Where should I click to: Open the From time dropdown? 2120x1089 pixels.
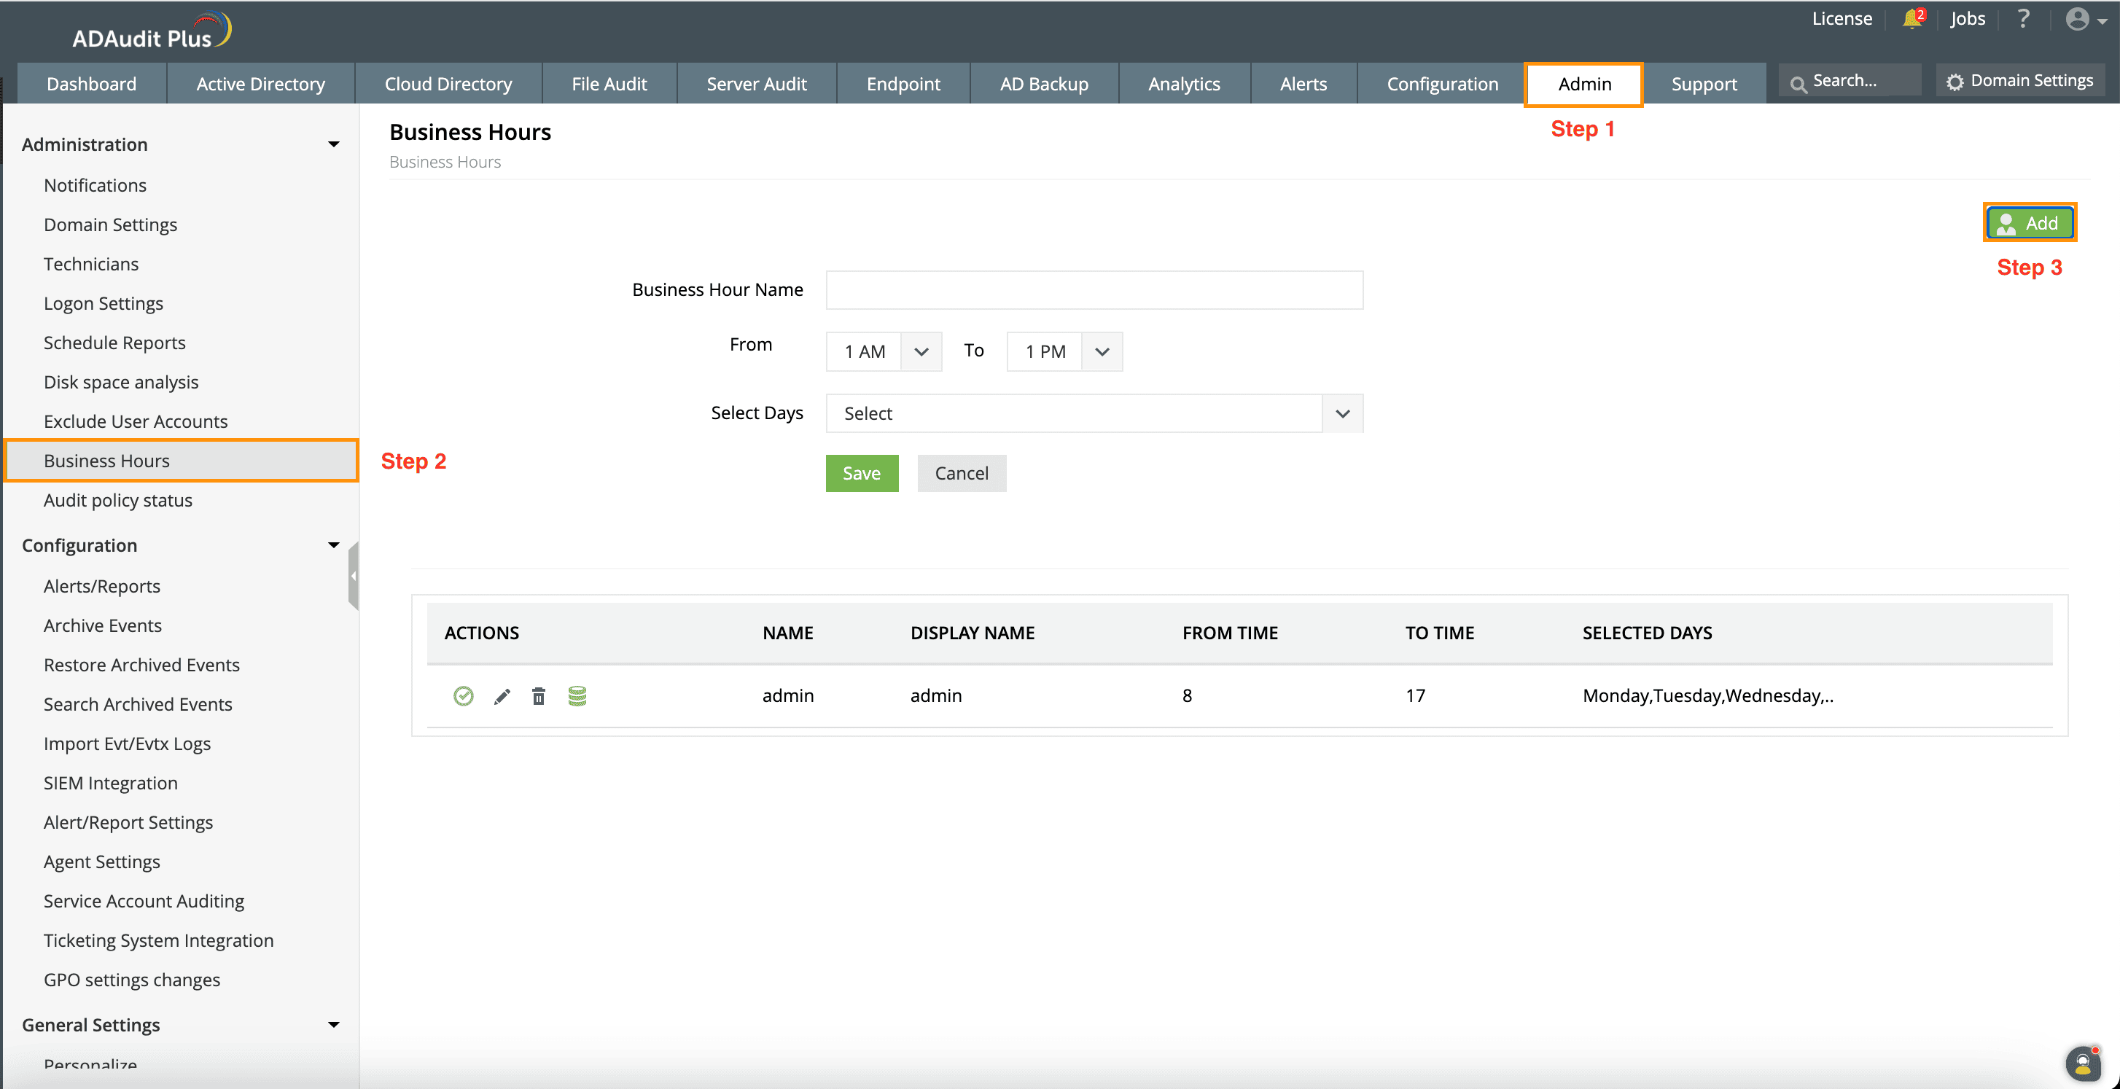[921, 351]
